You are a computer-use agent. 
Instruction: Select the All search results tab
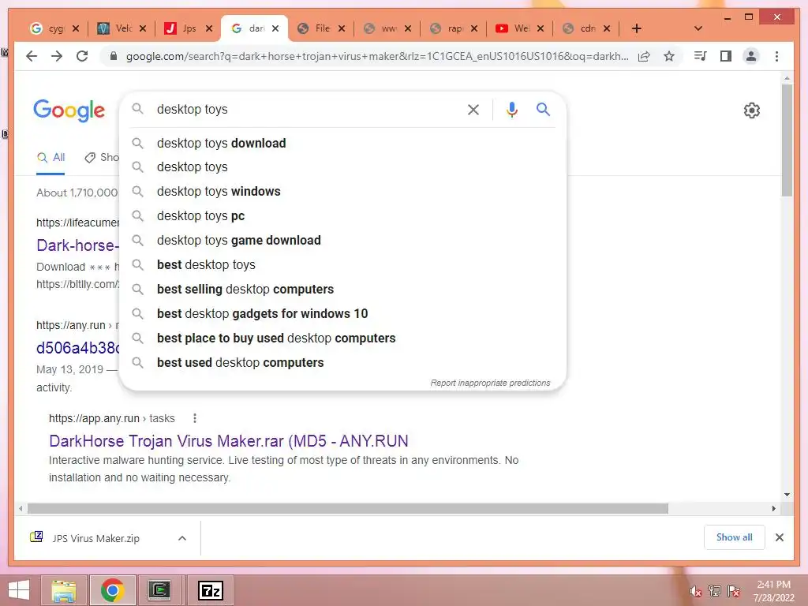(50, 158)
